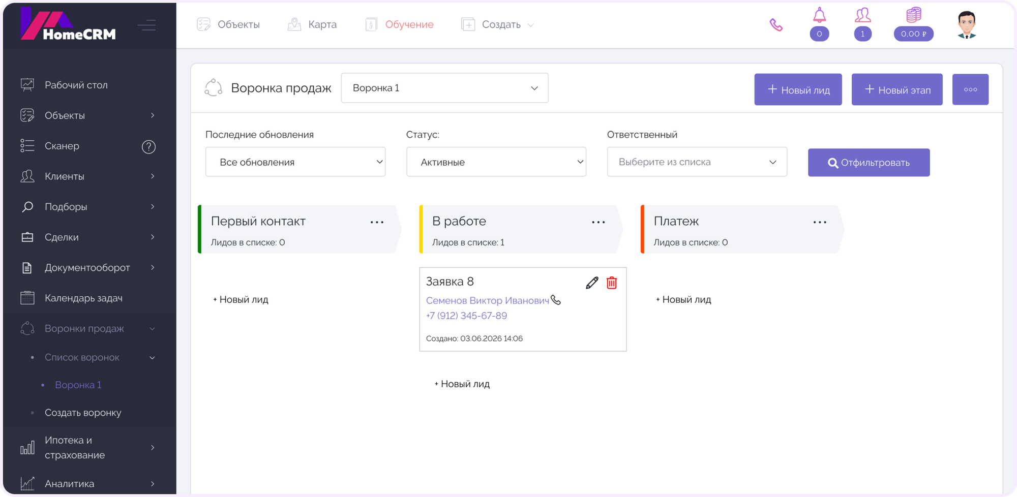The width and height of the screenshot is (1017, 497).
Task: Collapse Воронки продаж section chevron
Action: [x=153, y=329]
